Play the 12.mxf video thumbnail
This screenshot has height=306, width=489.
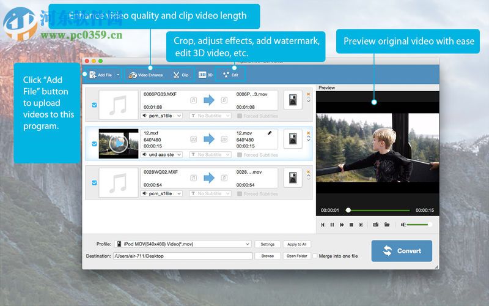(x=119, y=144)
